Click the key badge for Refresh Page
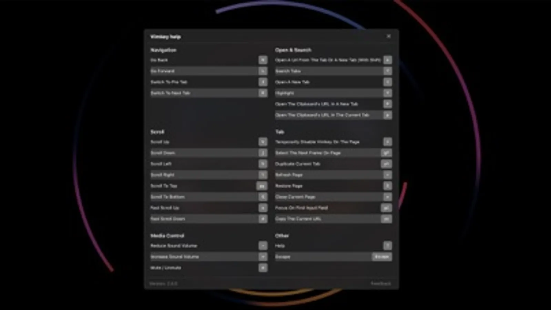Viewport: 551px width, 310px height. coord(387,175)
